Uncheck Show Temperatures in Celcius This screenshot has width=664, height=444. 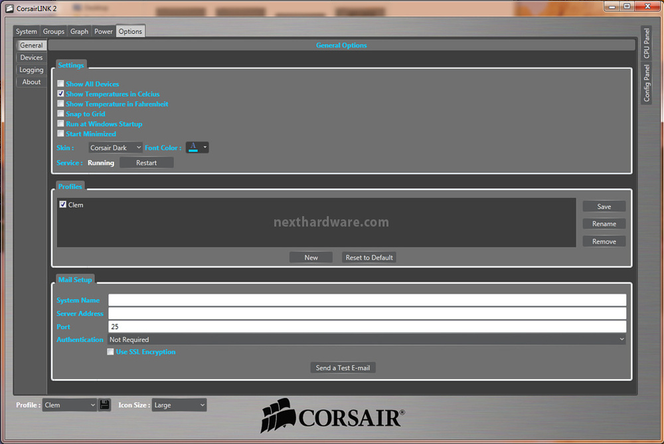click(x=60, y=94)
